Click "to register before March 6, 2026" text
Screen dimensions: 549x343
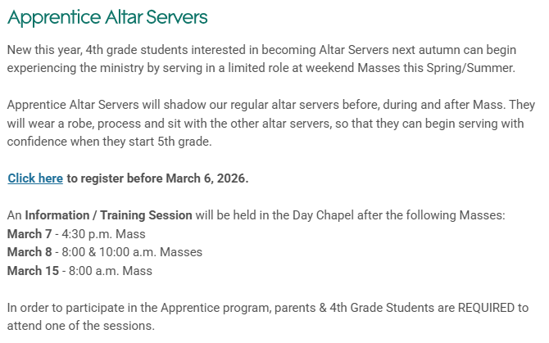click(x=157, y=178)
